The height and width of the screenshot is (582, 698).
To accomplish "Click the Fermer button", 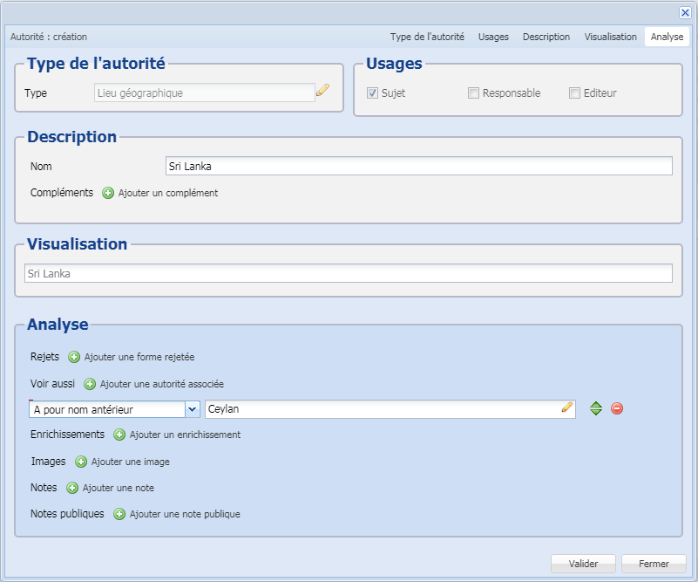I will click(x=654, y=564).
